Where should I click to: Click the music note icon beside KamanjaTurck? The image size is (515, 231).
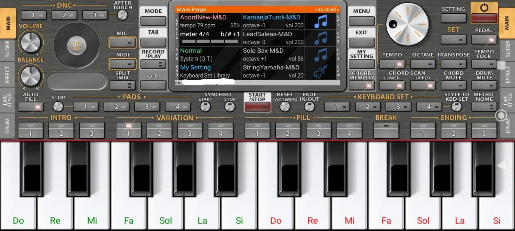(320, 21)
